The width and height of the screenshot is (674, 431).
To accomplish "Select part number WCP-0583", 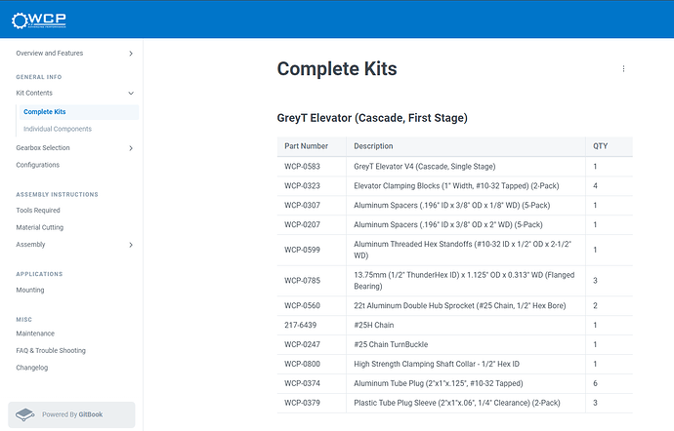I will pyautogui.click(x=302, y=167).
